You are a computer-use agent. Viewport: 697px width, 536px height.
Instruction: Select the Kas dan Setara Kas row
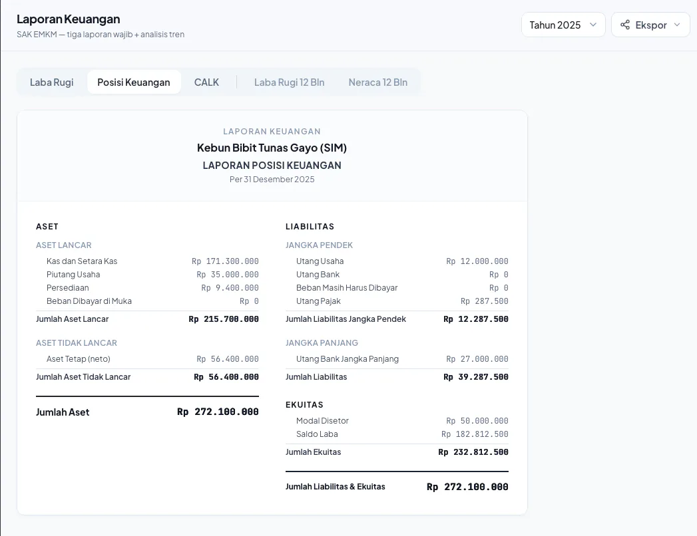(147, 261)
